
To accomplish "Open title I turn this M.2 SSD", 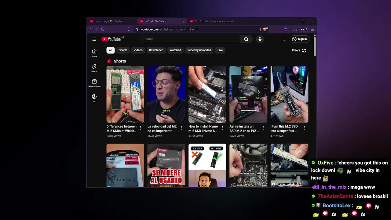I will (284, 129).
